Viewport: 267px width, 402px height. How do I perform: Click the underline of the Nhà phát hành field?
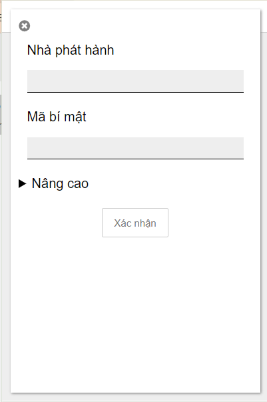click(x=135, y=92)
